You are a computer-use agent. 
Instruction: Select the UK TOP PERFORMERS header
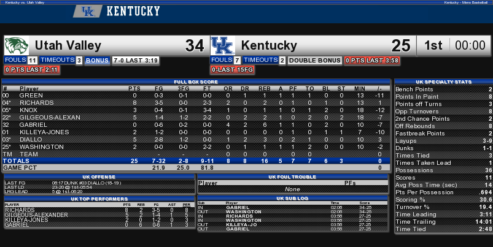99,199
